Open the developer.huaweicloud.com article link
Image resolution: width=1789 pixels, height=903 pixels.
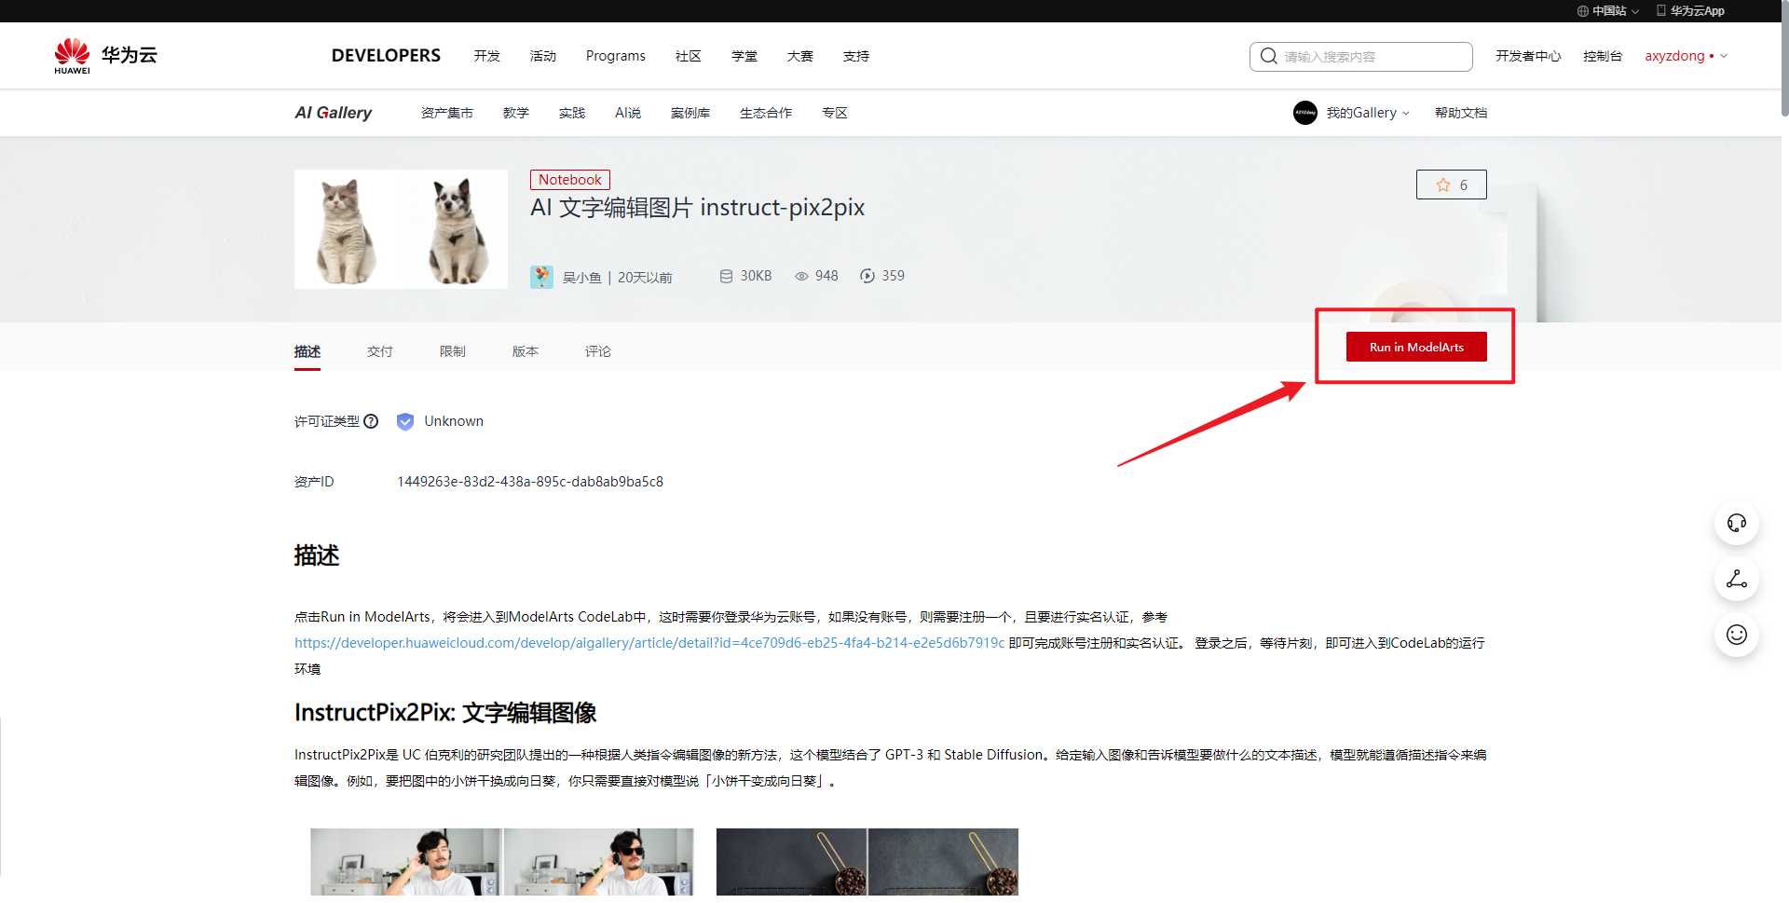[x=649, y=643]
